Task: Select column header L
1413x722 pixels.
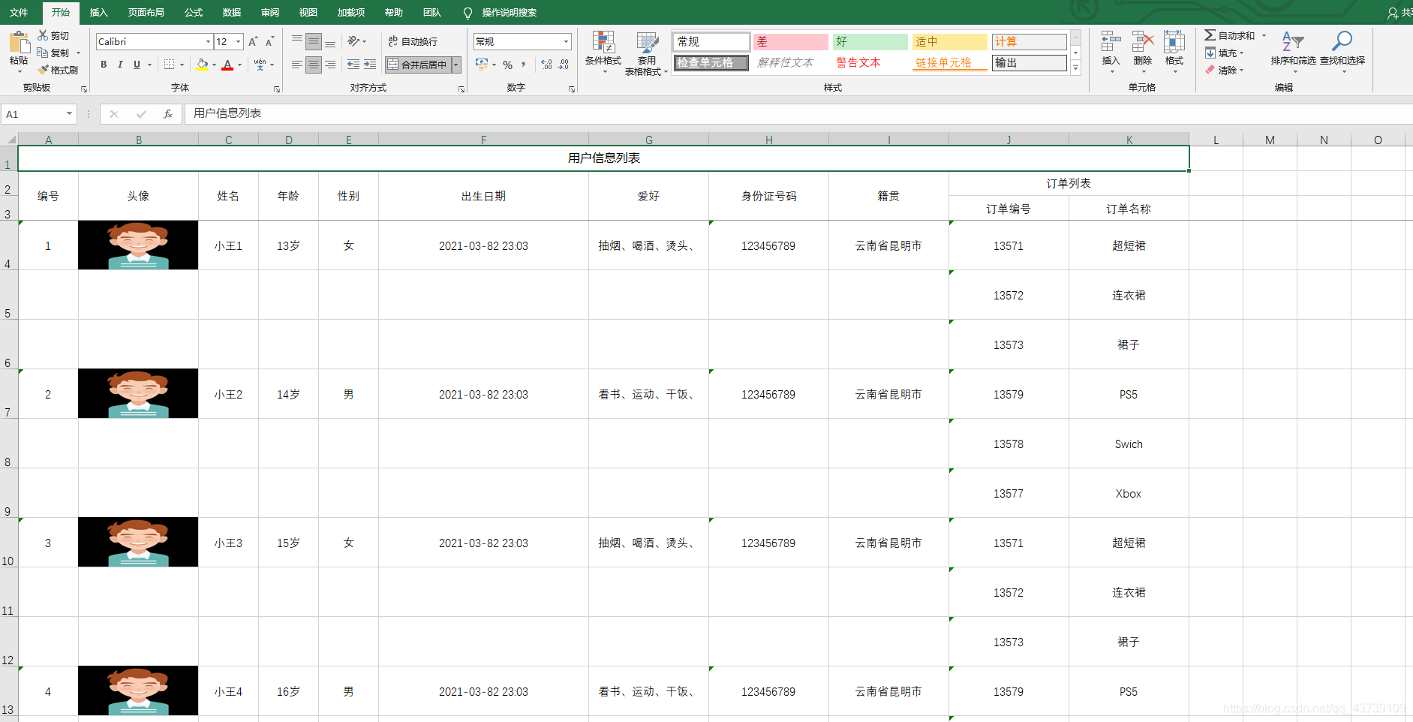Action: pyautogui.click(x=1216, y=140)
